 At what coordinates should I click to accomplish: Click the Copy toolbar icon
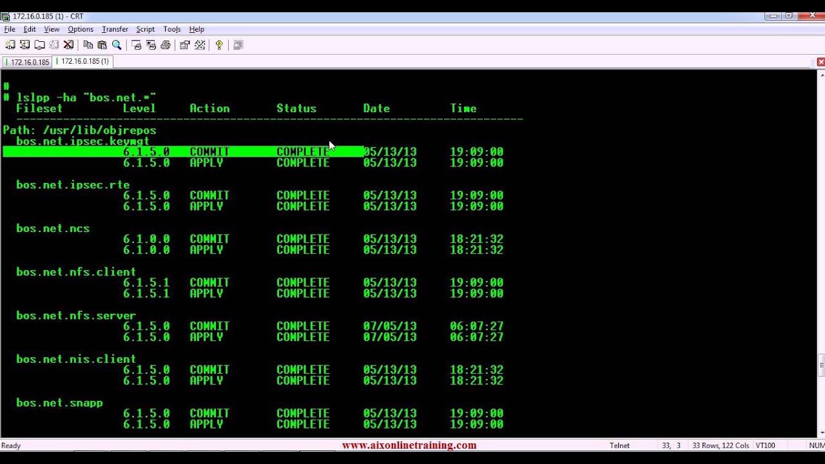88,45
